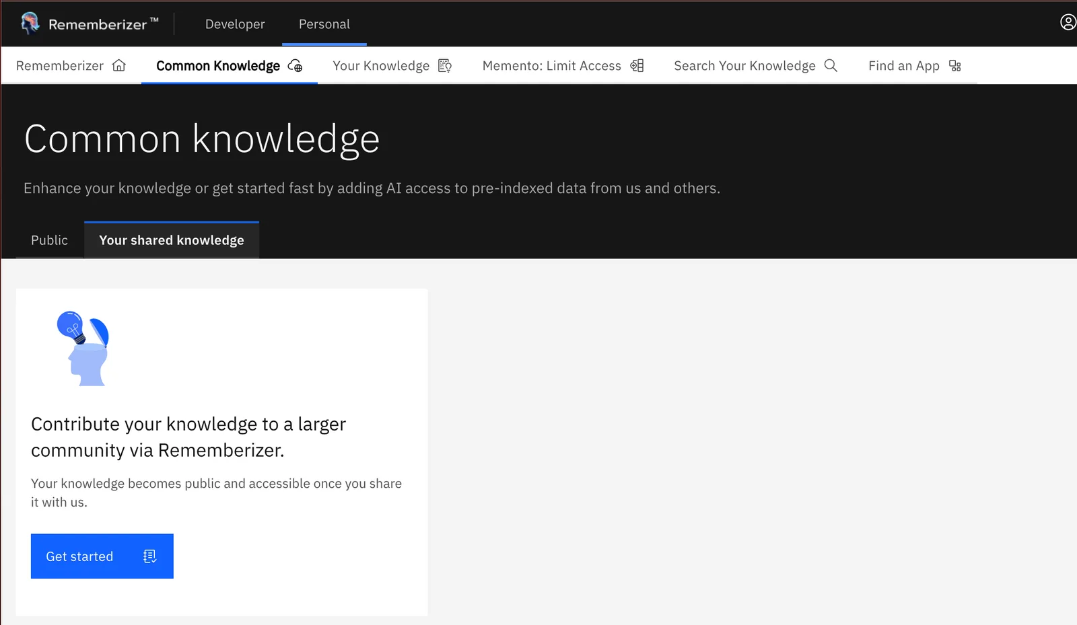Image resolution: width=1077 pixels, height=625 pixels.
Task: Navigate to Find an App
Action: pos(915,65)
